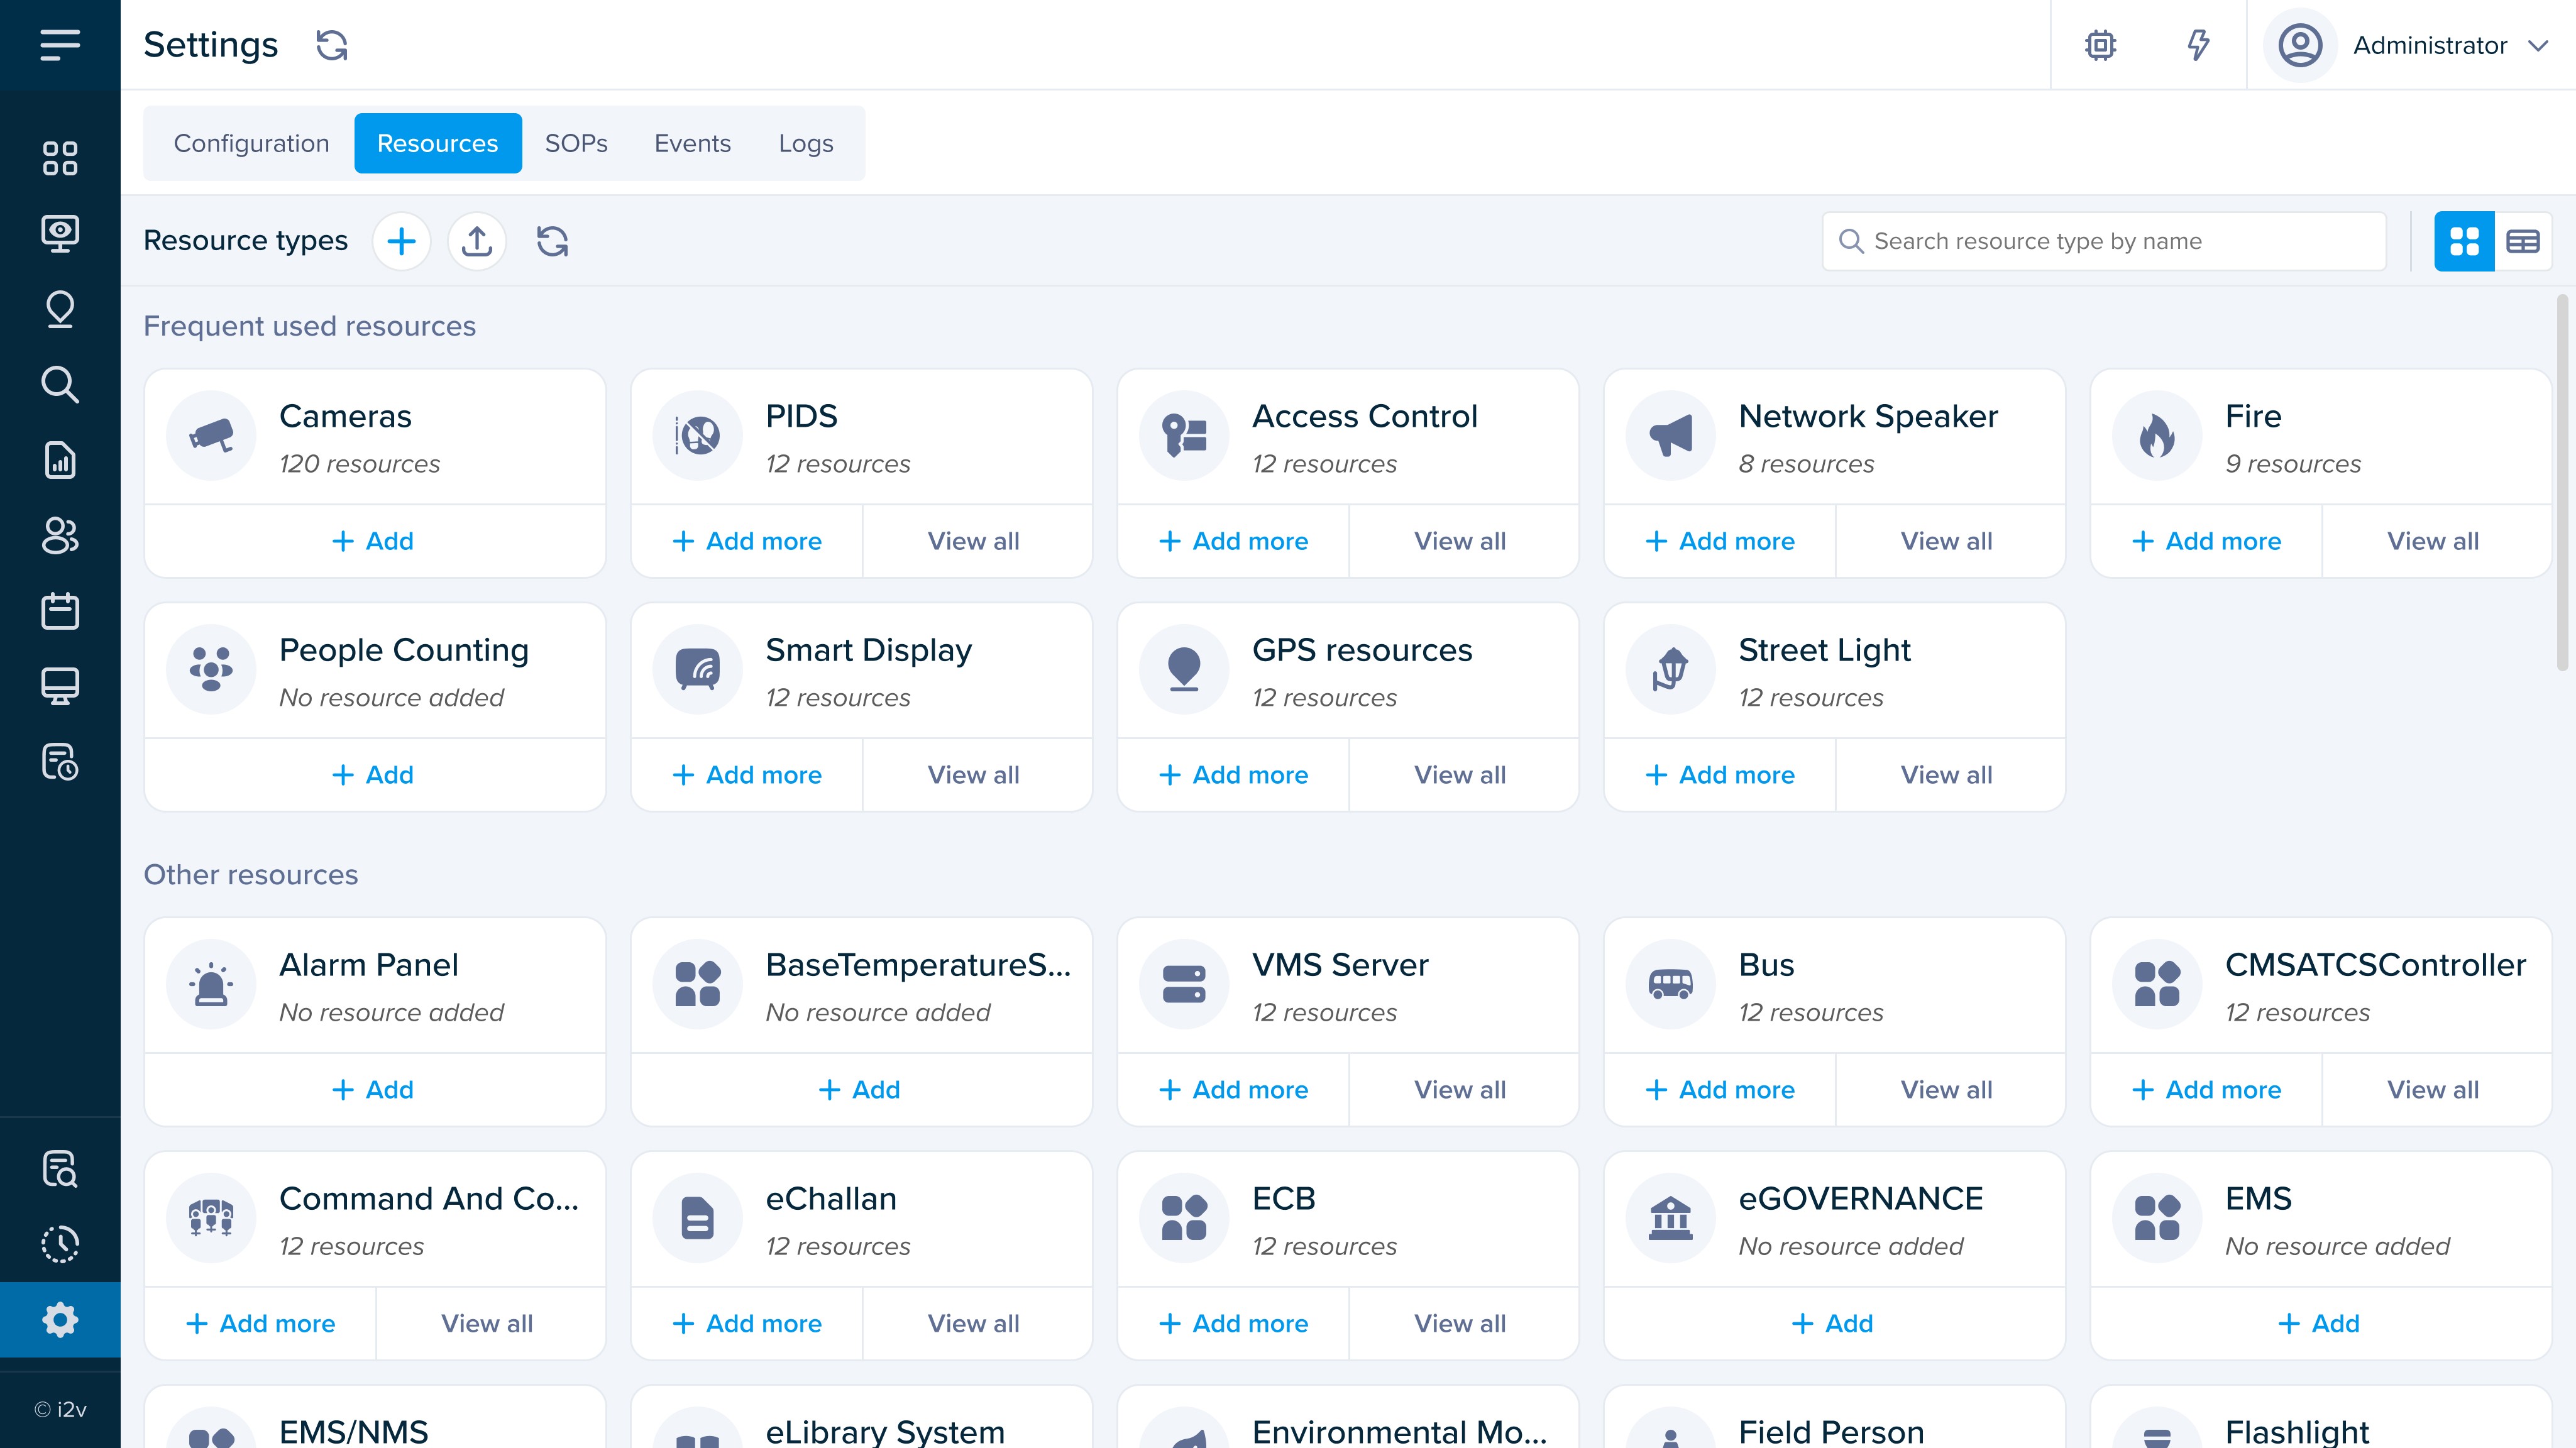
Task: Click the hamburger menu icon
Action: (x=60, y=45)
